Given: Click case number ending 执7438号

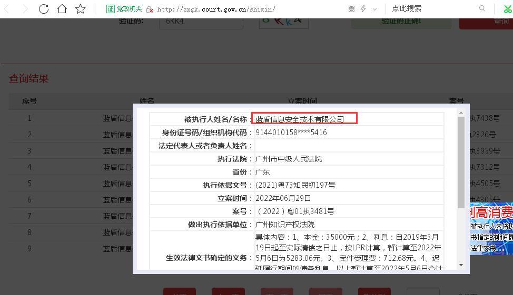Looking at the screenshot, I should (x=485, y=118).
